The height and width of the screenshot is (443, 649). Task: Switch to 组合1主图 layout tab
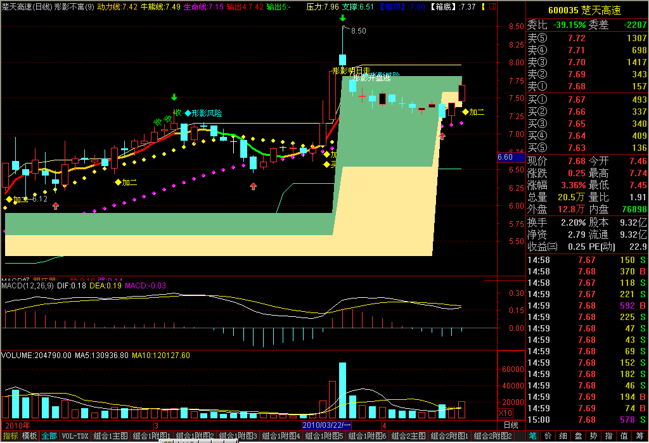(x=110, y=437)
